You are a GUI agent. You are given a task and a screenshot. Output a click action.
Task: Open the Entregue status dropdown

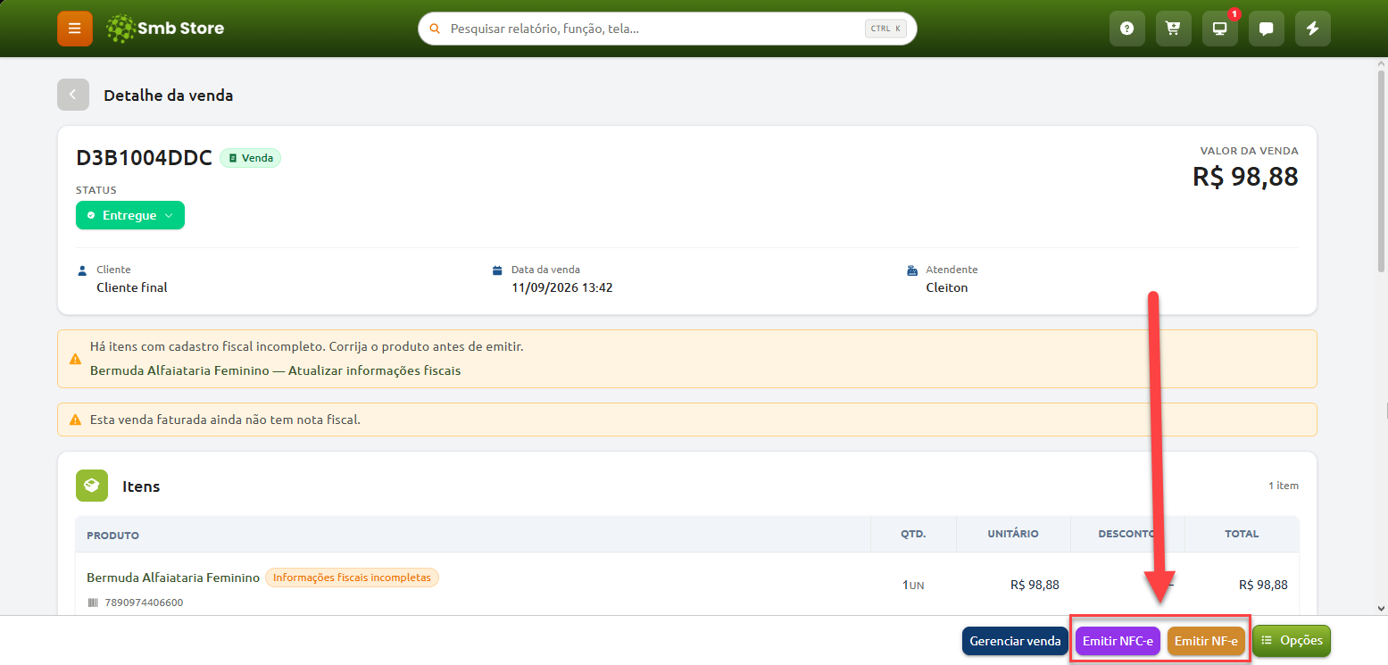130,215
